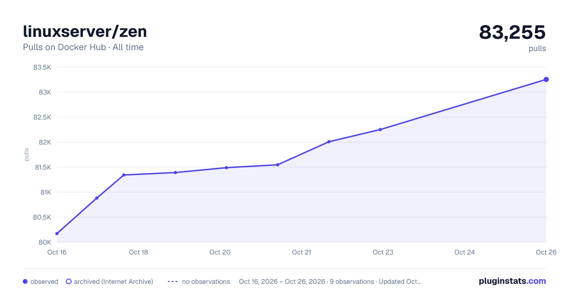
Task: Select the data point just before Oct 18
Action: [x=124, y=175]
